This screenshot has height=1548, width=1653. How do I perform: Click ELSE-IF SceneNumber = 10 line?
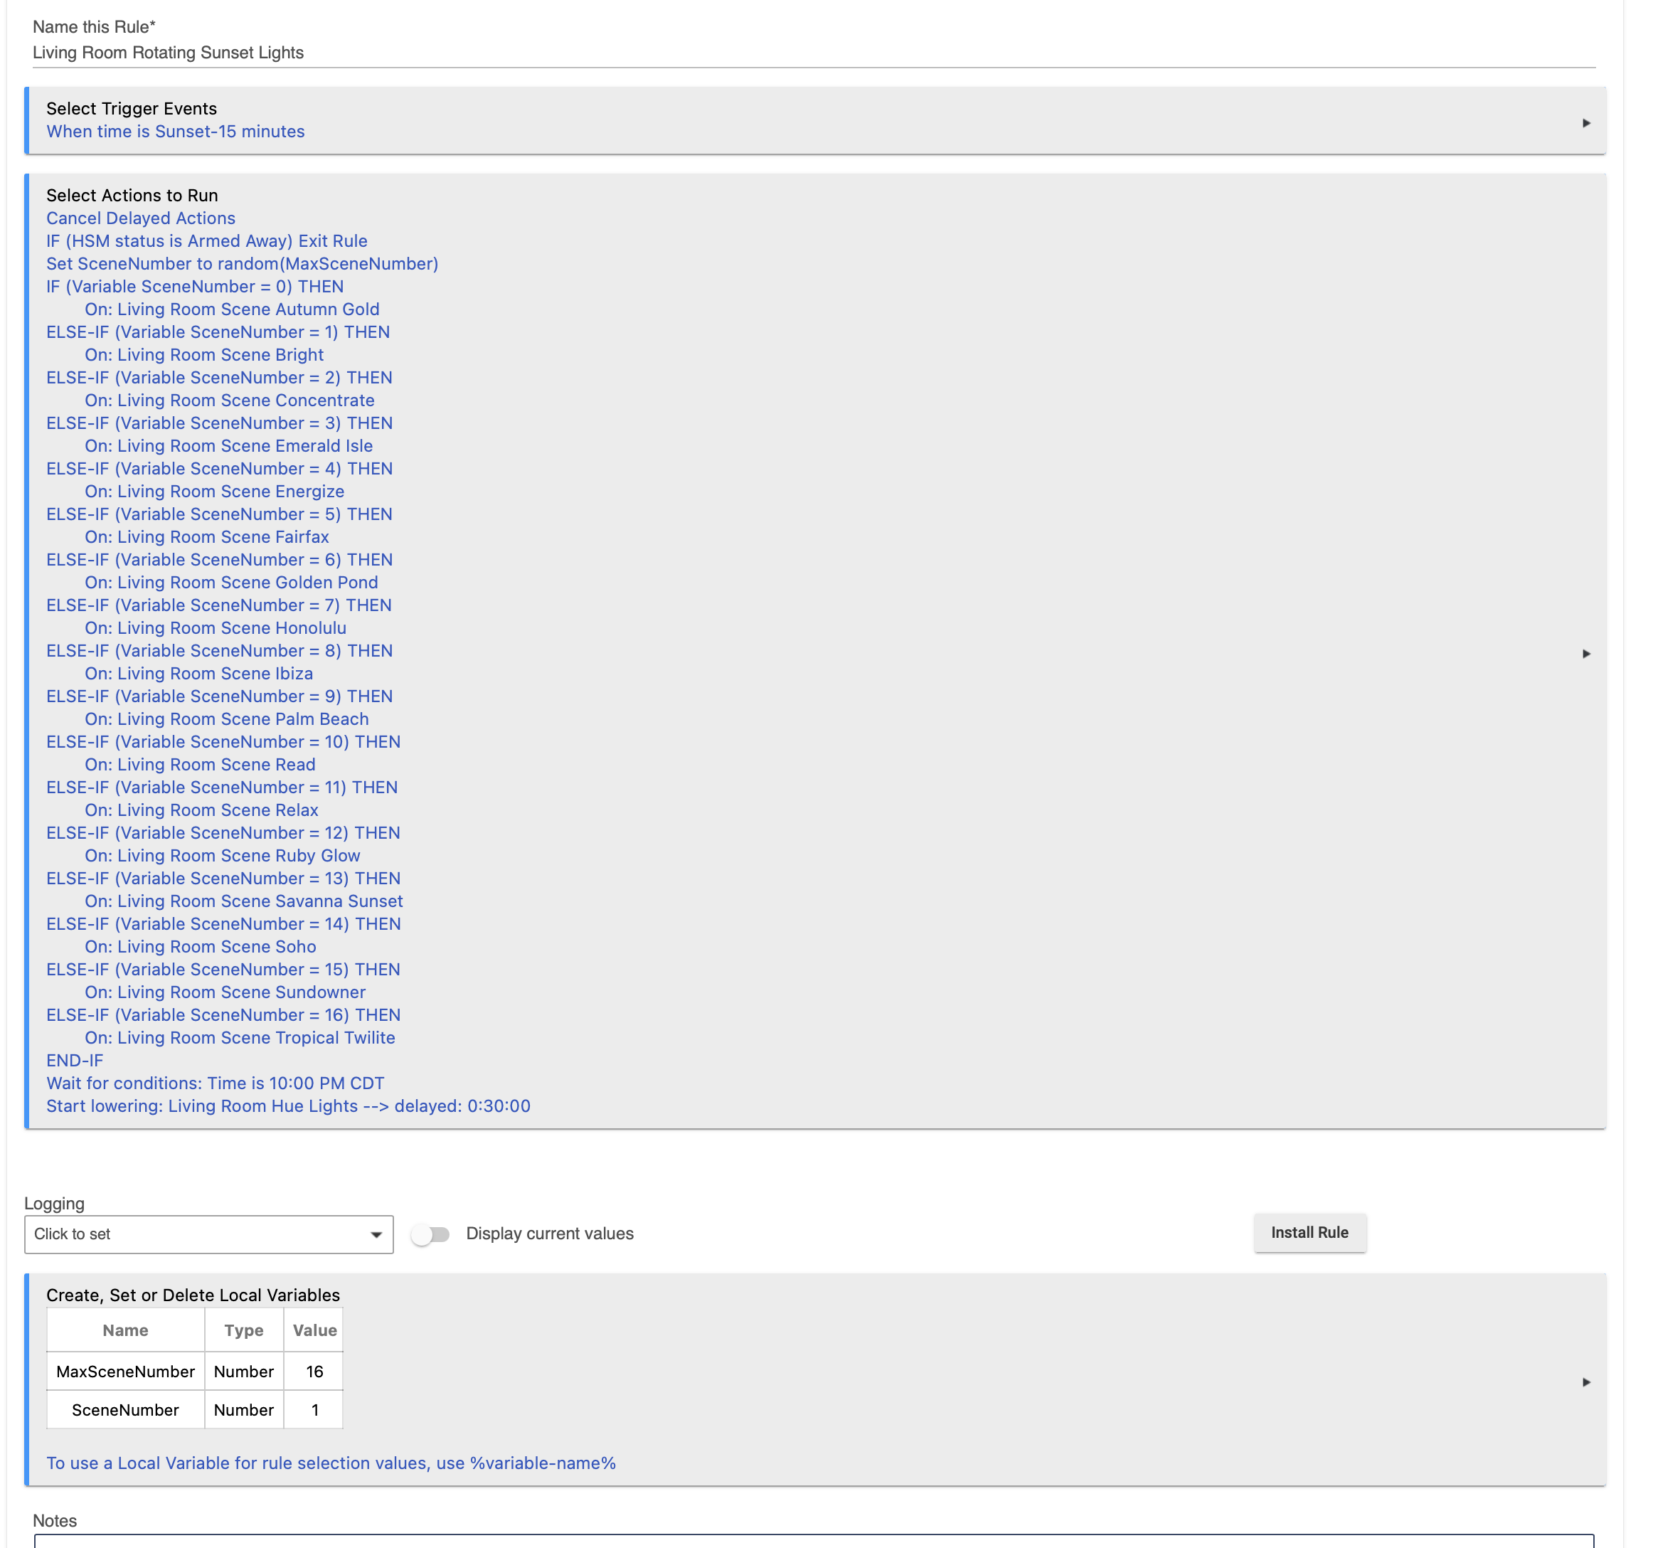(x=223, y=742)
